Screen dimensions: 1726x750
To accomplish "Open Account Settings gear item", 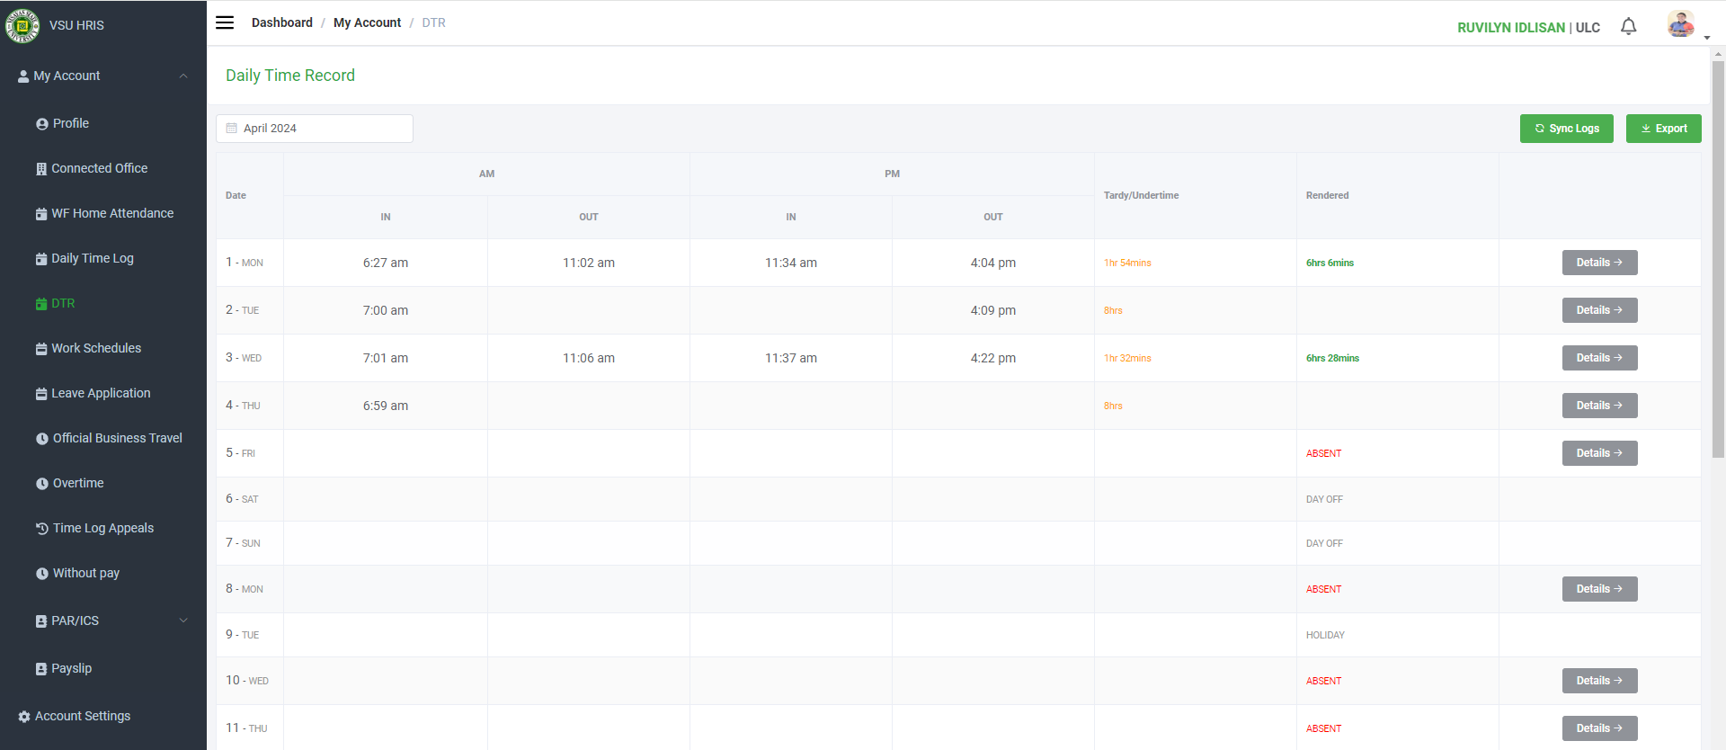I will [x=82, y=716].
